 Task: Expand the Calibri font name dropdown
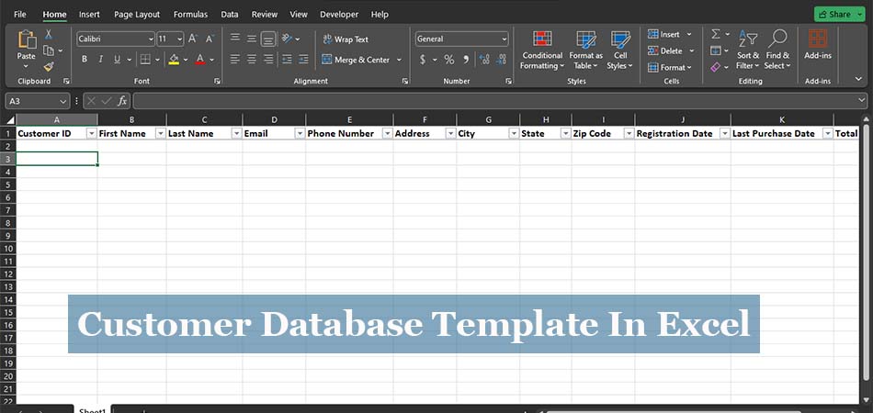pos(151,39)
